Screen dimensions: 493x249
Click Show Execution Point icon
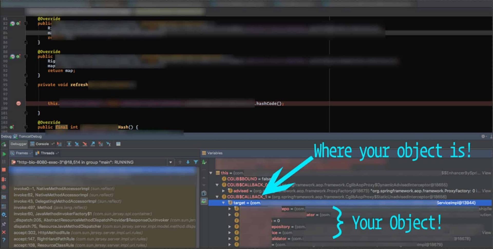(x=59, y=144)
